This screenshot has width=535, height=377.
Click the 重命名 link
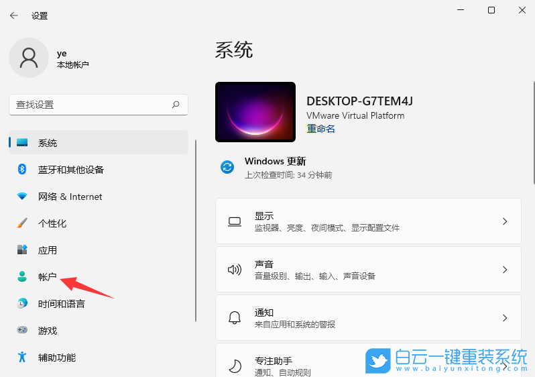point(320,129)
